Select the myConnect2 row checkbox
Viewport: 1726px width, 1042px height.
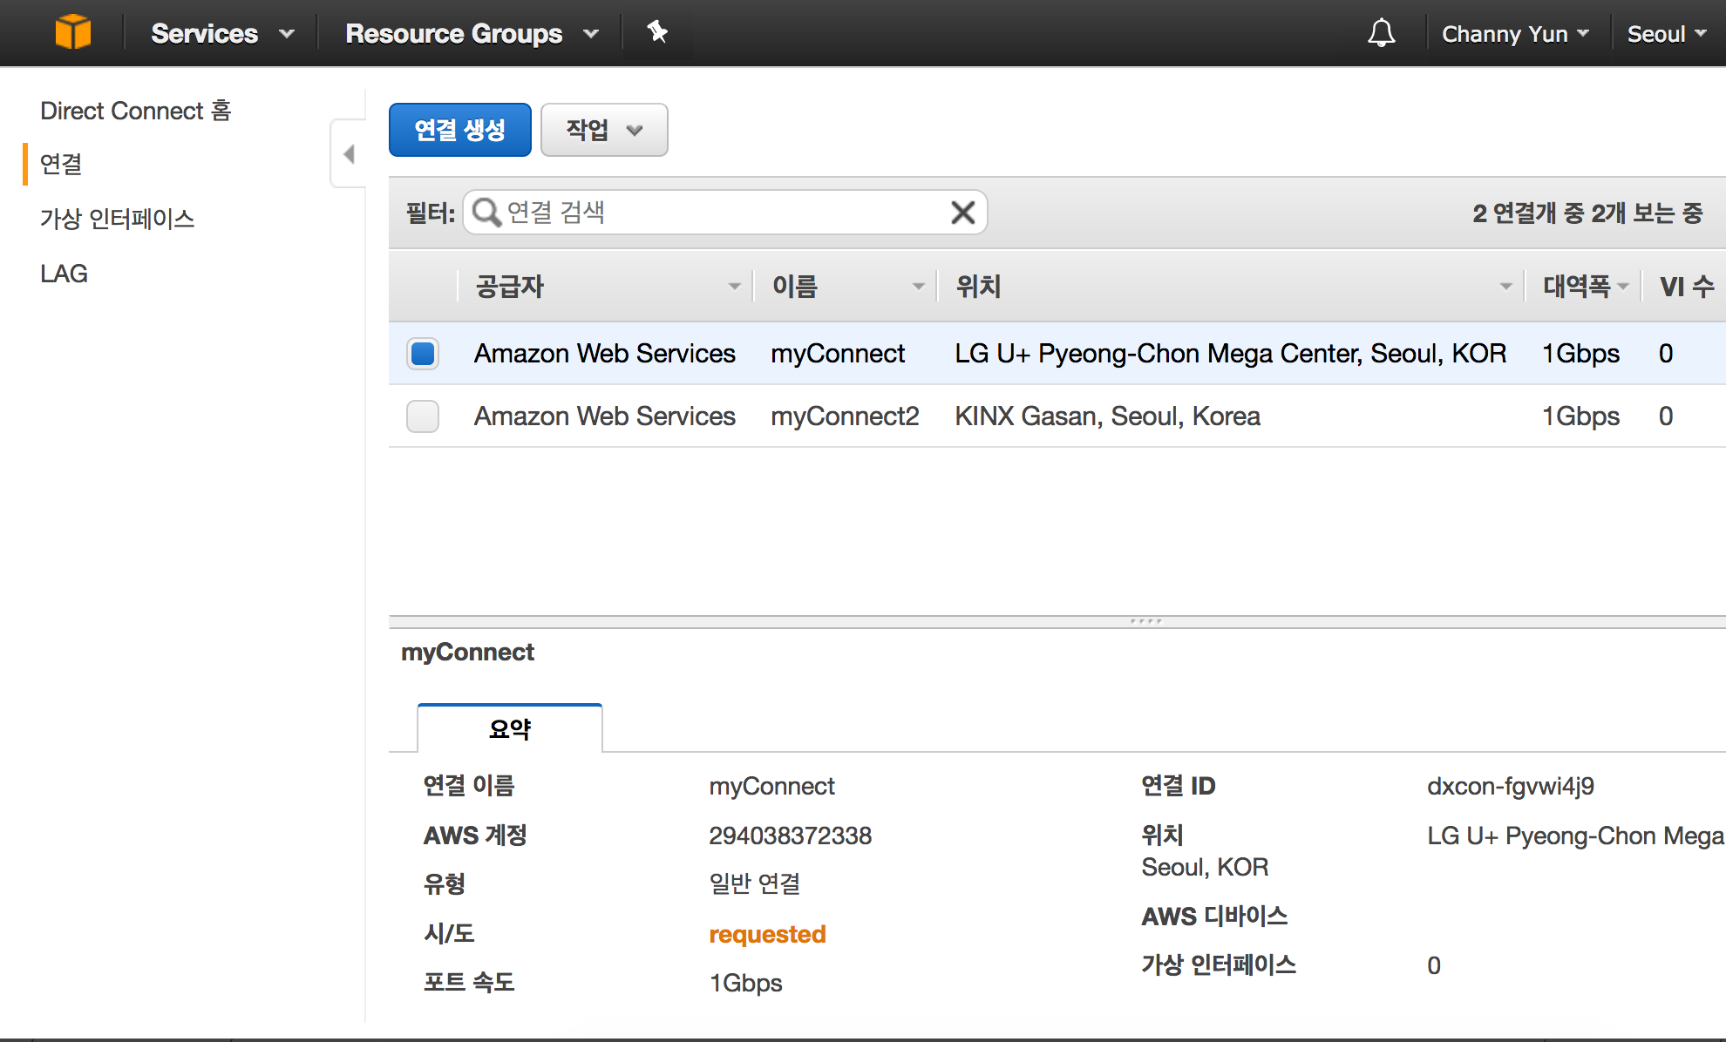423,416
